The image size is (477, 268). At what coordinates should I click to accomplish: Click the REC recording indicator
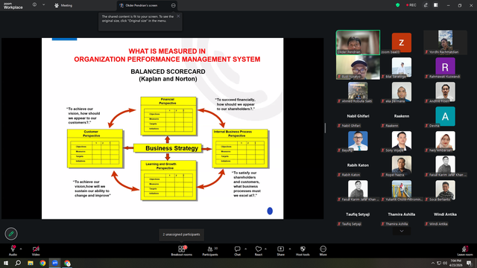(x=411, y=5)
